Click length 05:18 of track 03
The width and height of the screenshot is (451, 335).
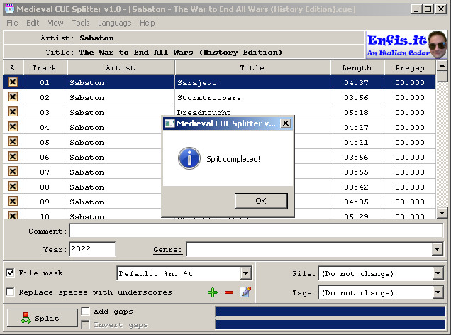click(x=357, y=113)
